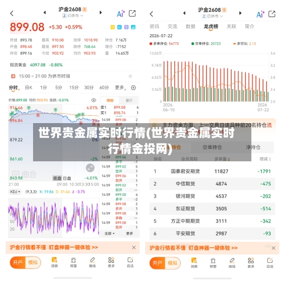
Task: Open 洞察 tool in left bottom bar
Action: (55, 262)
